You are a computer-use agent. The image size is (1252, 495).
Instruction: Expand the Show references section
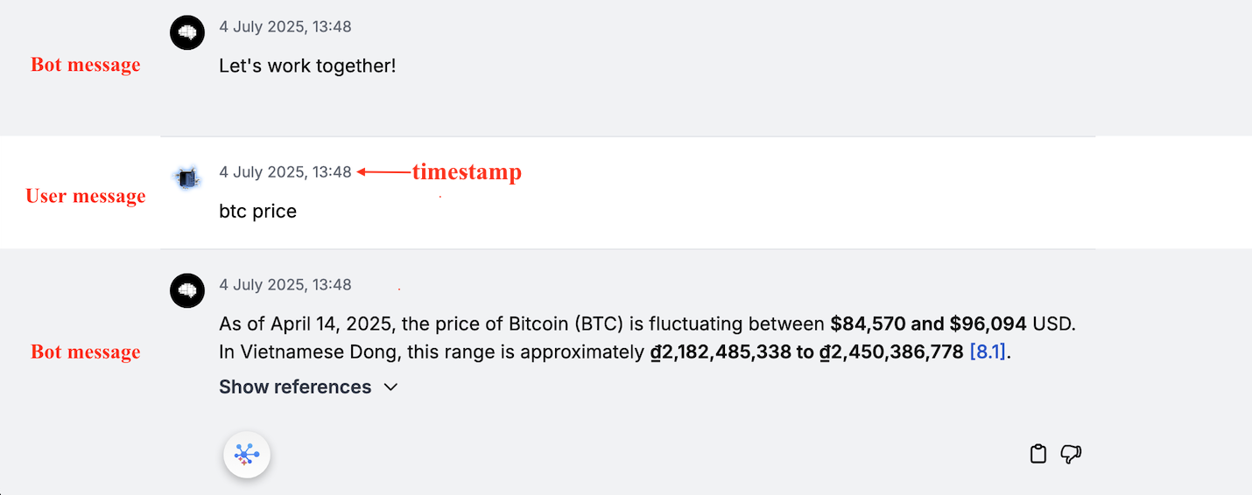308,387
